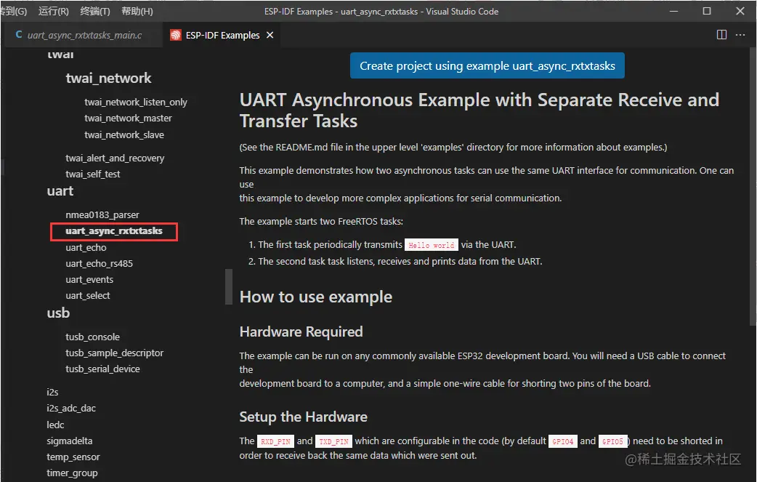The image size is (757, 482).
Task: Open the uart_select example
Action: [x=87, y=296]
